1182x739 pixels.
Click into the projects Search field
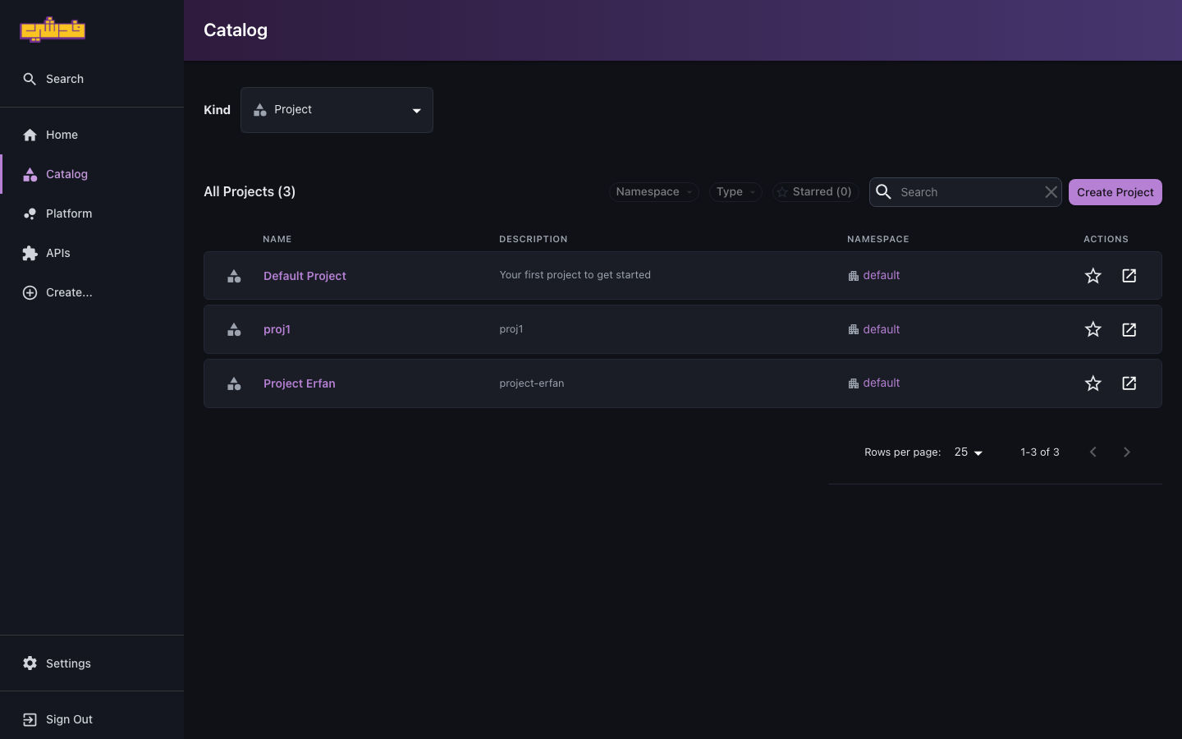(x=967, y=192)
